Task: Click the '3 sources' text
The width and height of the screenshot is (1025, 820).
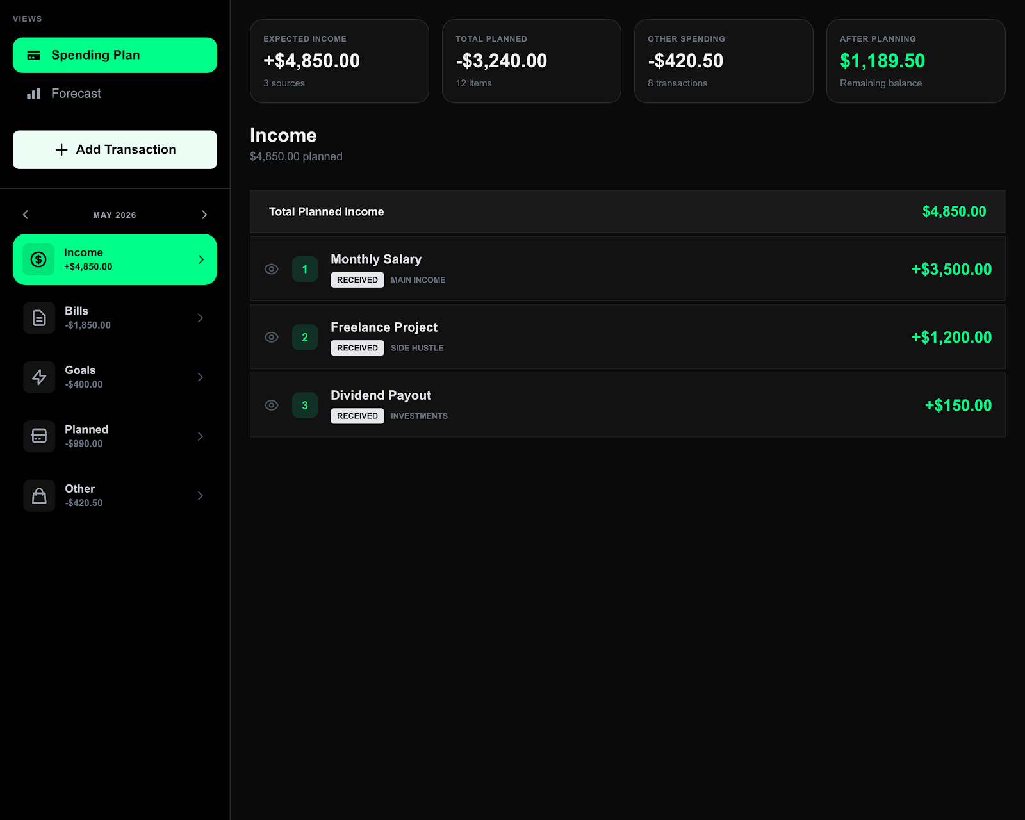Action: [284, 83]
